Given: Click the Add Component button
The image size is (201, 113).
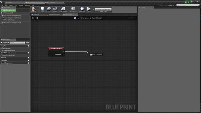Looking at the screenshot, I should coord(8,10).
